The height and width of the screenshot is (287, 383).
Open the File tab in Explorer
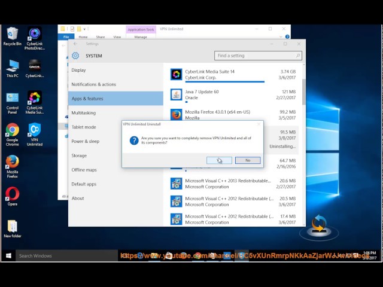(65, 37)
